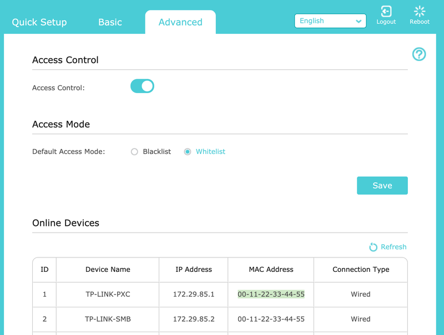Click the Refresh link text
Screen dimensions: 444x335
tap(393, 247)
